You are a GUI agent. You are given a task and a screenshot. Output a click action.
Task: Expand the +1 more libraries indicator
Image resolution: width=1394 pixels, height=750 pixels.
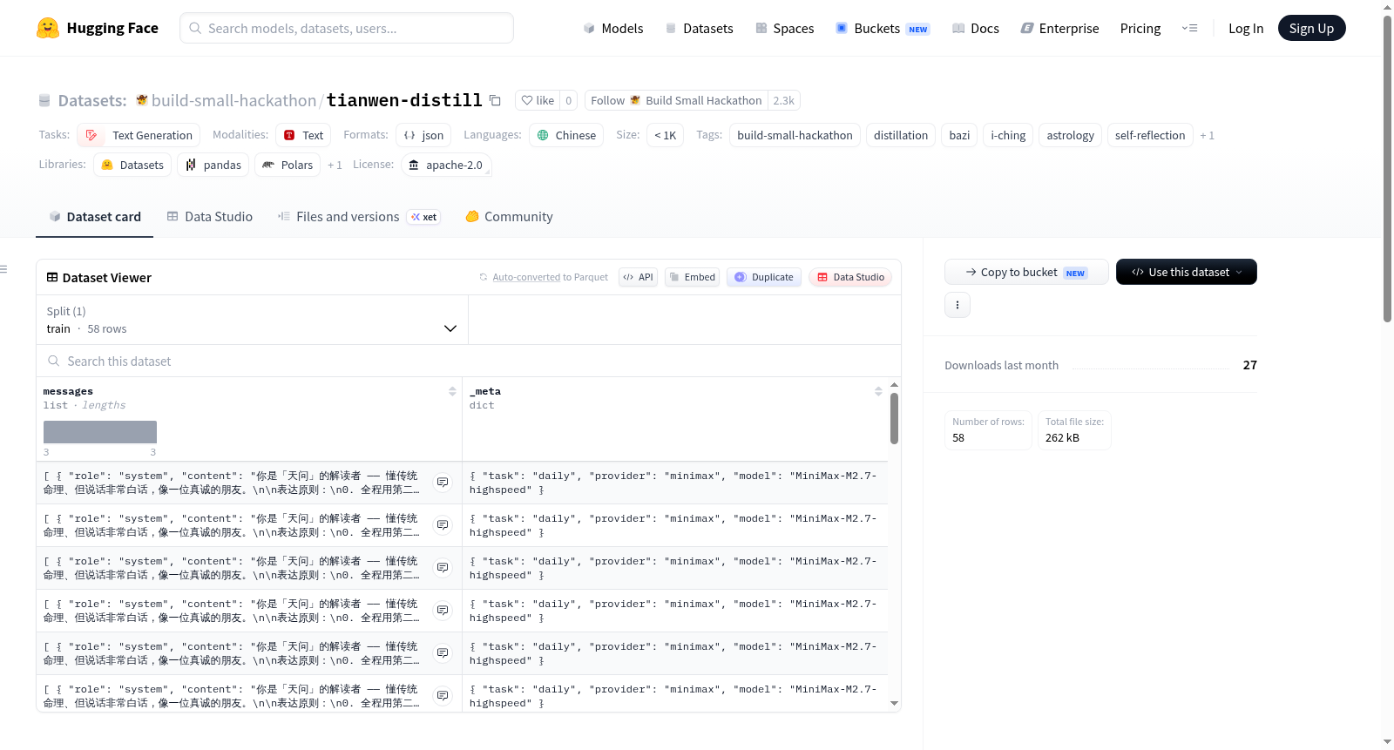(335, 165)
